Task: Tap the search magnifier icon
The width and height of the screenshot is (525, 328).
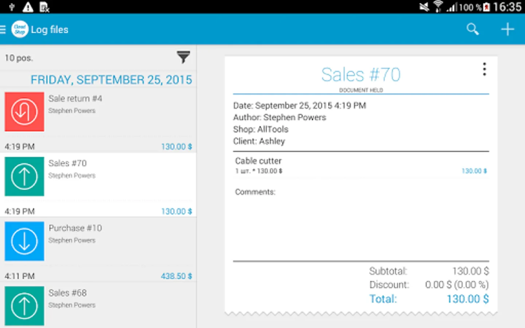Action: (x=472, y=29)
